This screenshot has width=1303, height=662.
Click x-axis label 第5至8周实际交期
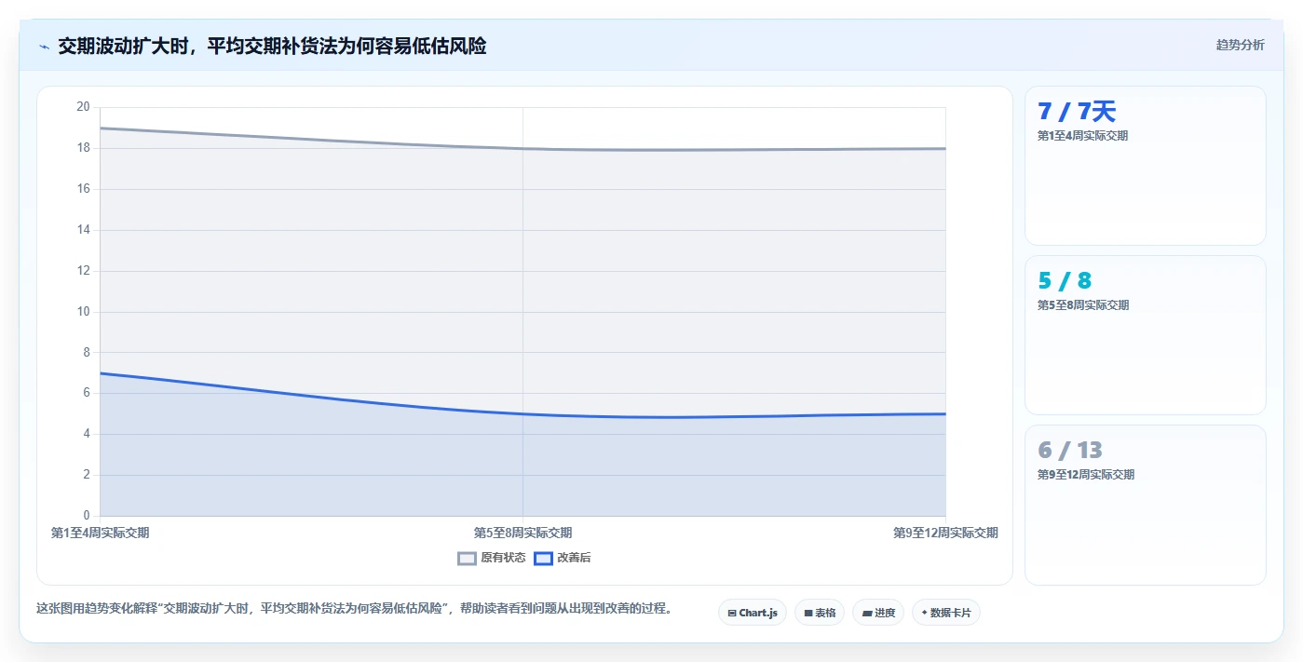[523, 533]
